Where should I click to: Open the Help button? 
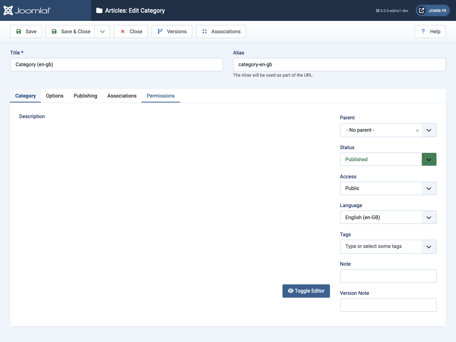coord(430,31)
